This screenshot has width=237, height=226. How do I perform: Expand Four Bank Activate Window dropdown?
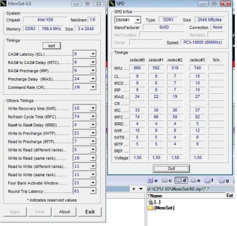tap(93, 183)
